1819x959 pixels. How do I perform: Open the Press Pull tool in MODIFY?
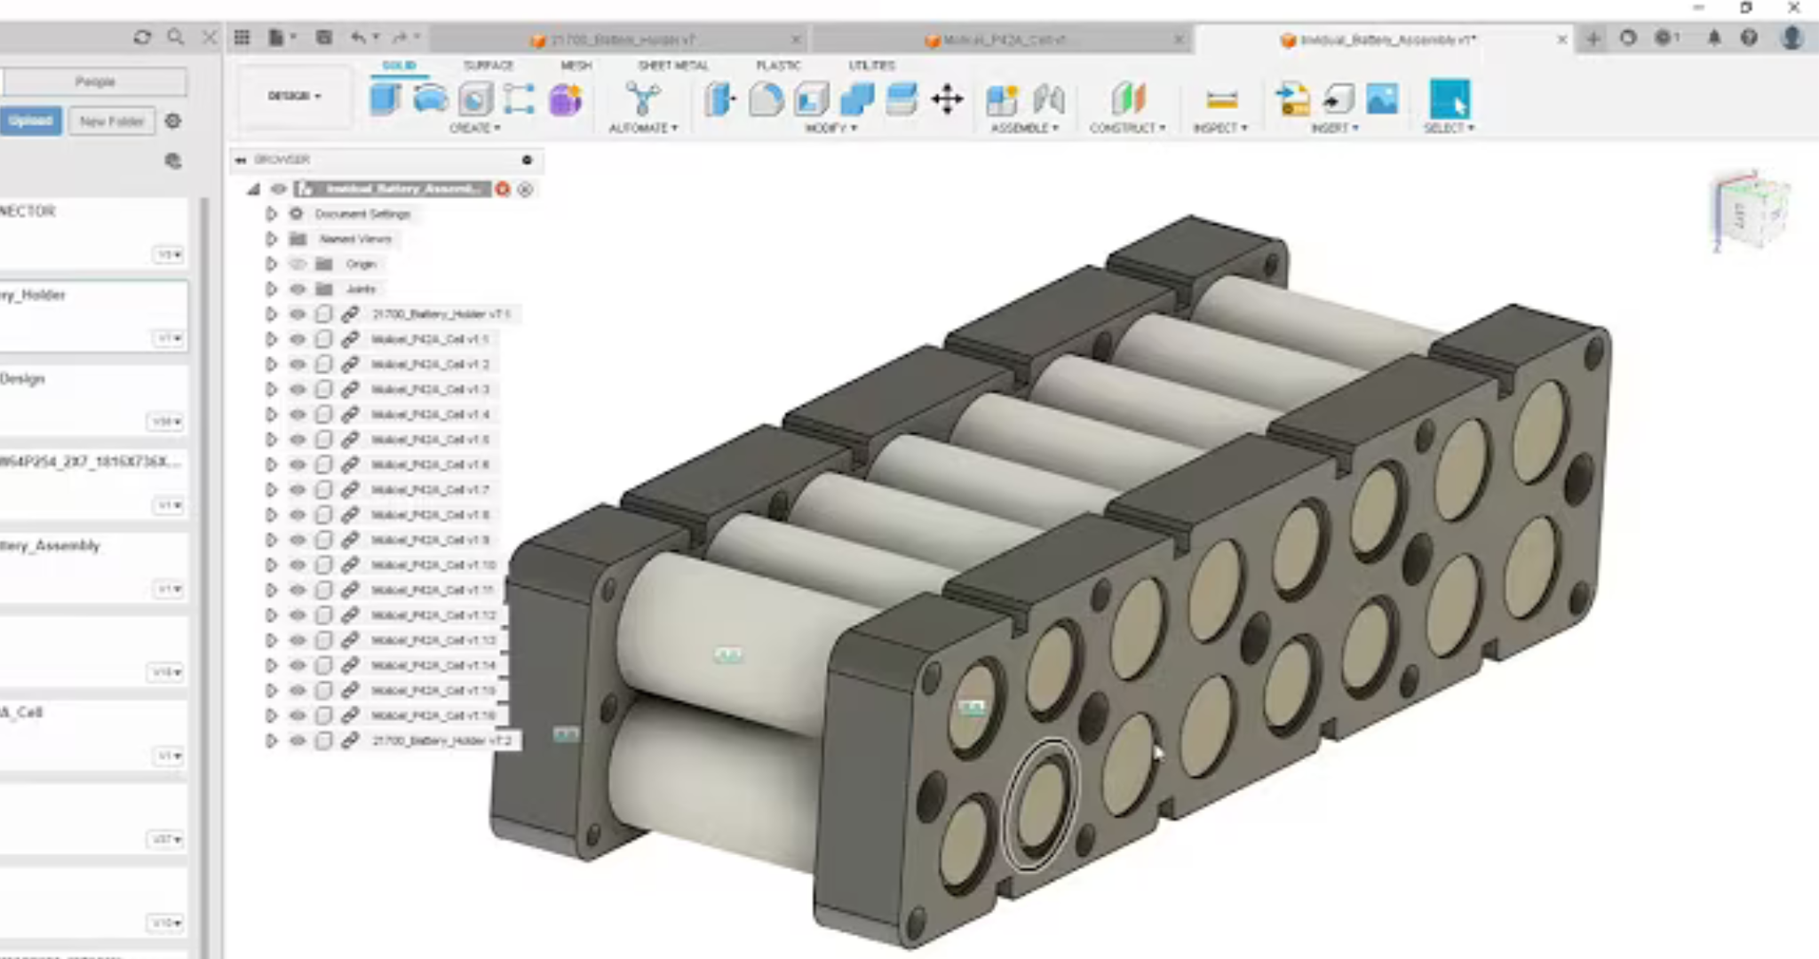point(719,100)
